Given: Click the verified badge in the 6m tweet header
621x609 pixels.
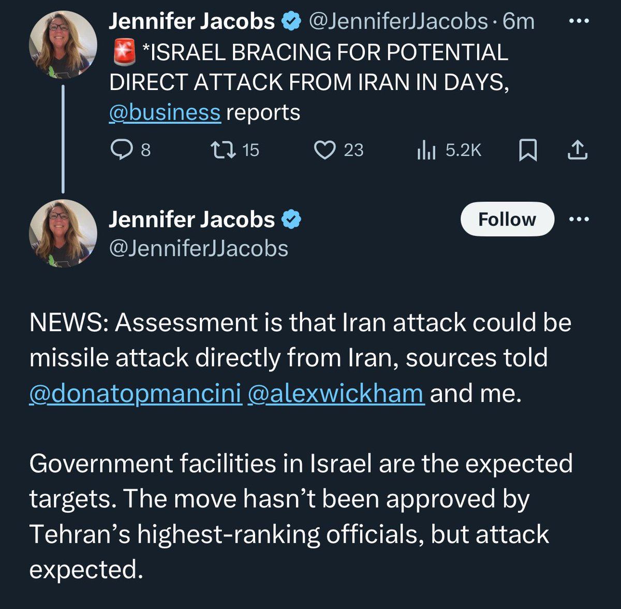Looking at the screenshot, I should [291, 22].
